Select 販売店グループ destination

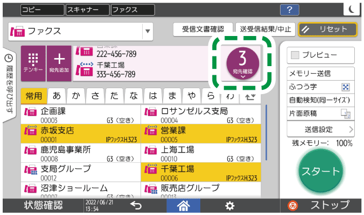pos(201,190)
